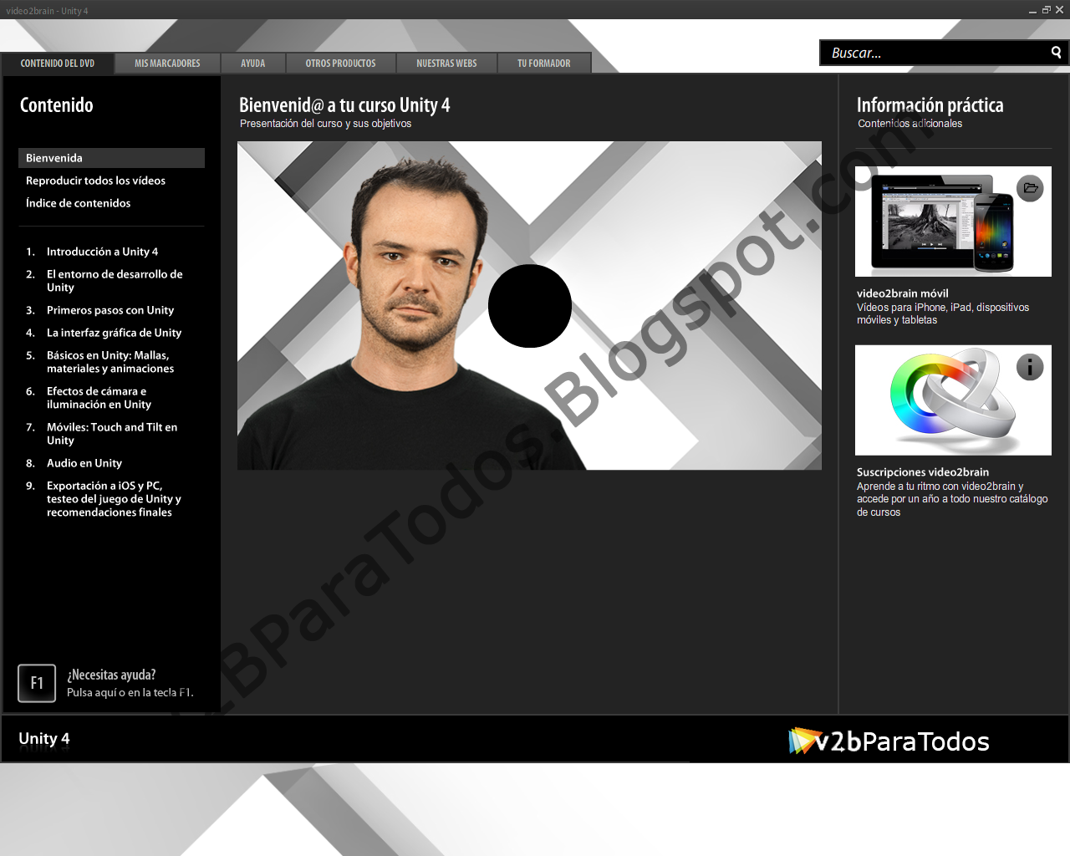1070x856 pixels.
Task: Click 'Vídeos para iPhone, iPad' description text
Action: coord(943,313)
